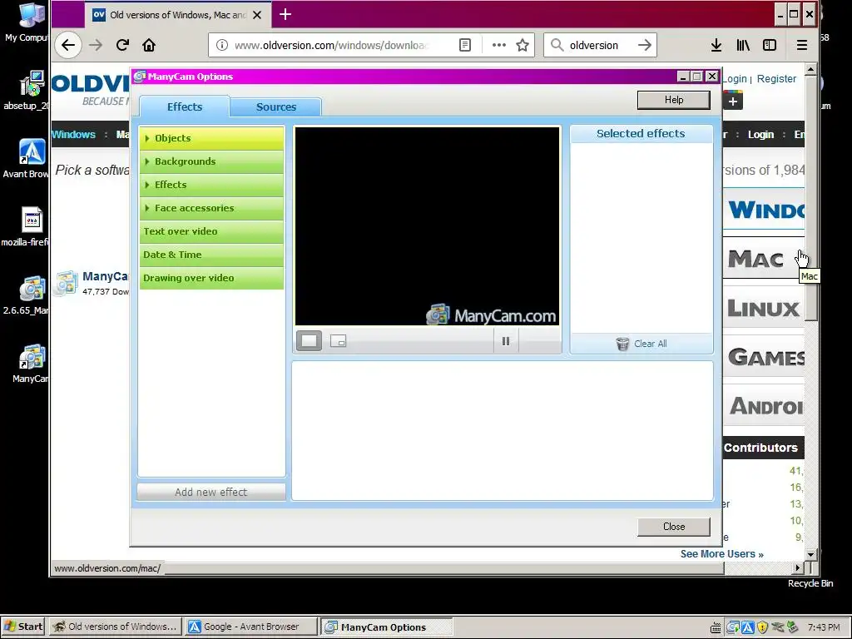Expand the Face accessories category
This screenshot has width=852, height=639.
211,208
